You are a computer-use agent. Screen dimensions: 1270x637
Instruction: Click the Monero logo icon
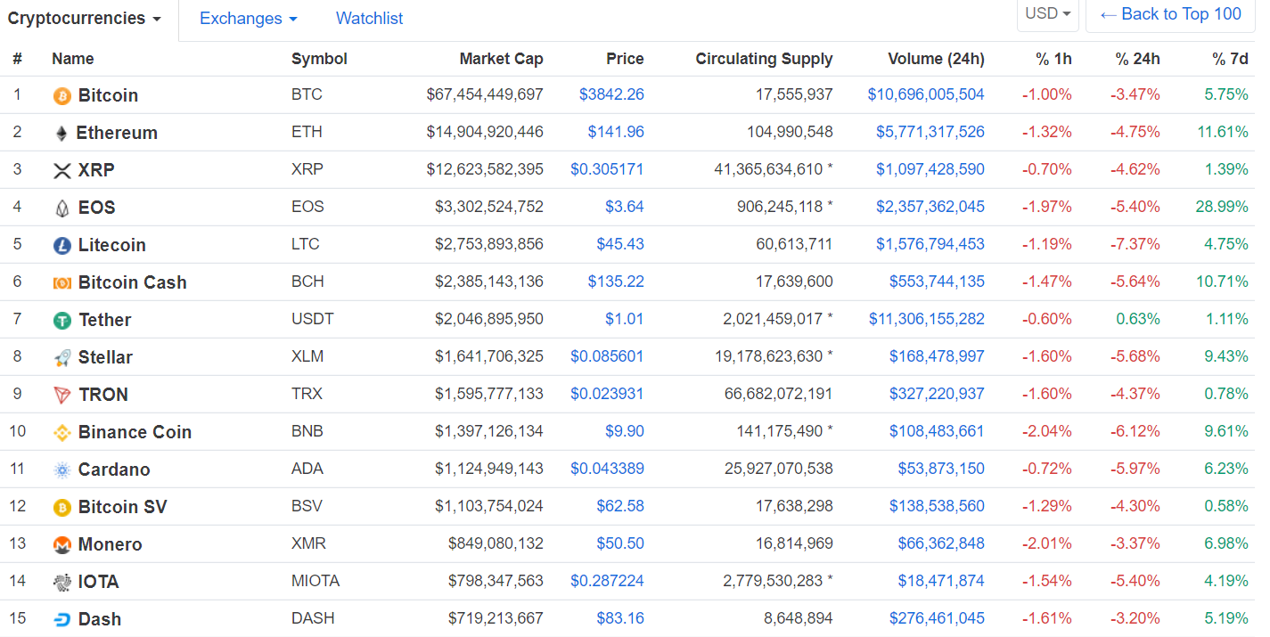(x=62, y=545)
